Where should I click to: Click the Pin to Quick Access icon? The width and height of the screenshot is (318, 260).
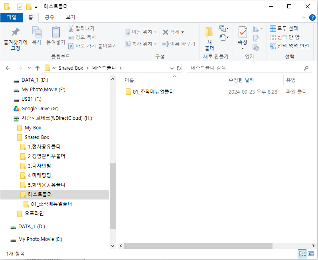click(x=15, y=32)
